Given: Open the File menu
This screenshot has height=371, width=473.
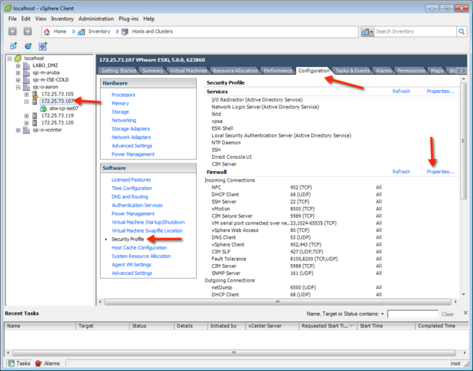Looking at the screenshot, I should coord(12,19).
